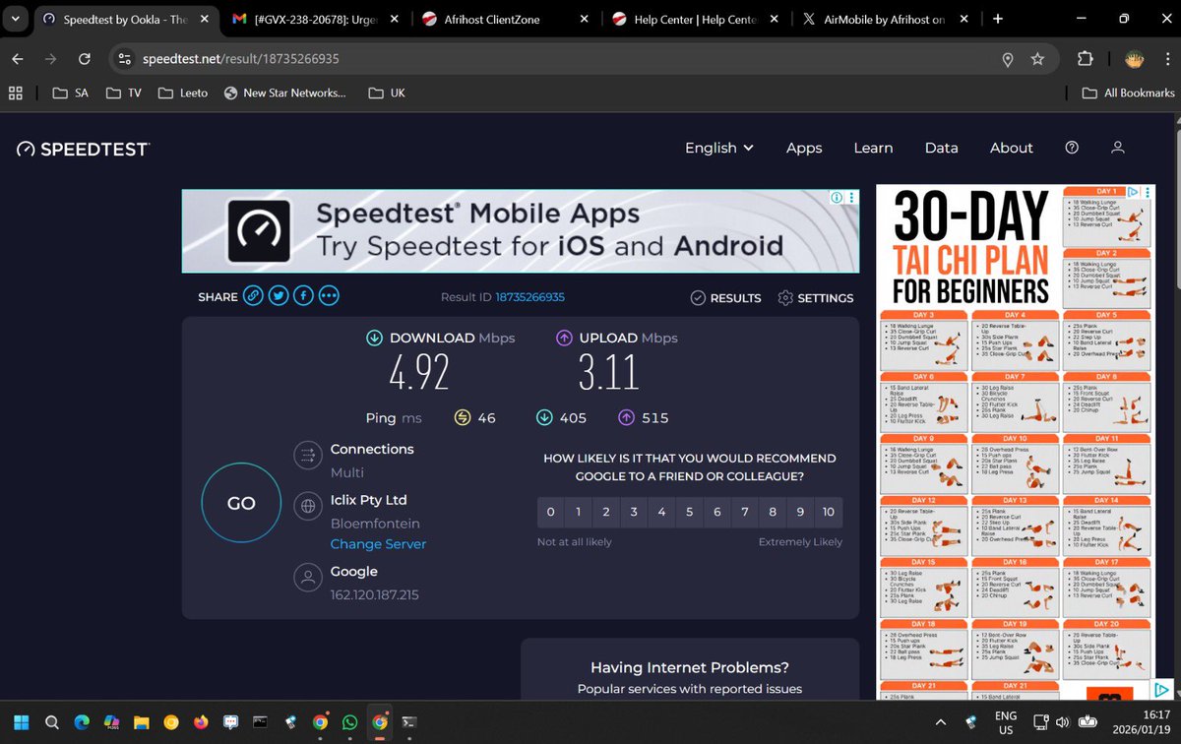Open the tab search dropdown arrow

coord(15,19)
